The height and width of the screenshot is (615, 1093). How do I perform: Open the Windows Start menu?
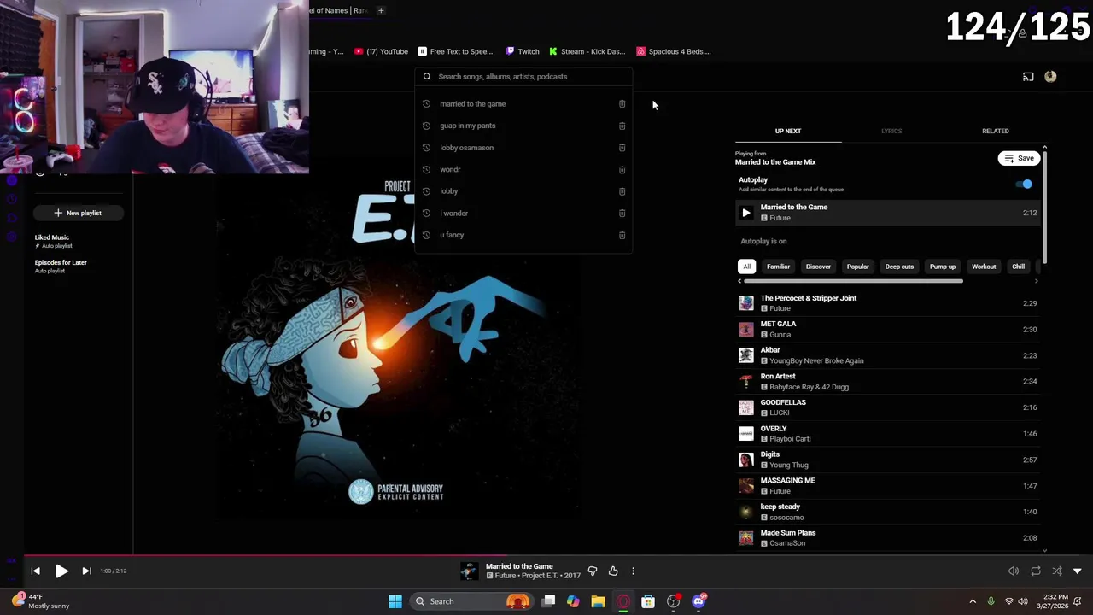(395, 601)
